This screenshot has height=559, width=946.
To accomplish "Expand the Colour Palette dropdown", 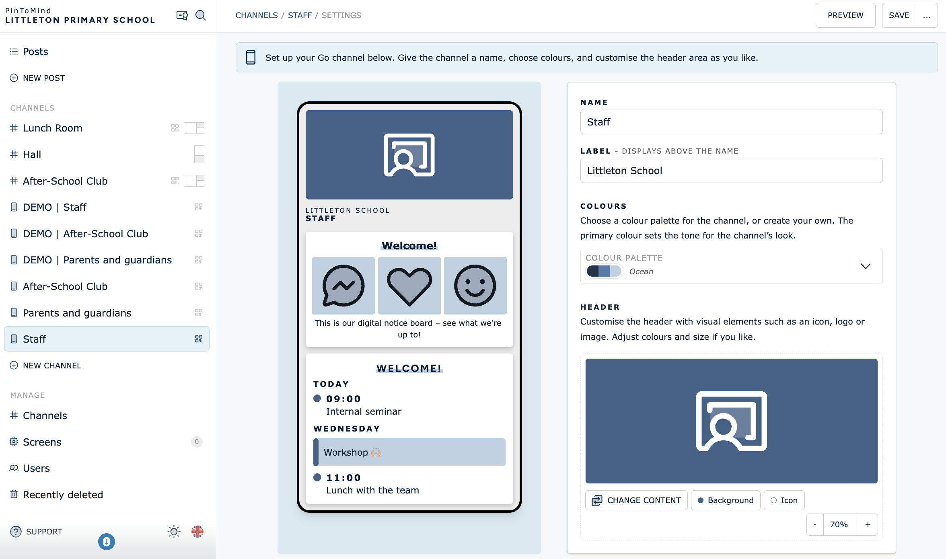I will (x=866, y=266).
